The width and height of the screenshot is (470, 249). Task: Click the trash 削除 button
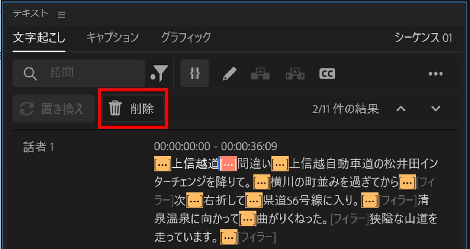(x=133, y=109)
